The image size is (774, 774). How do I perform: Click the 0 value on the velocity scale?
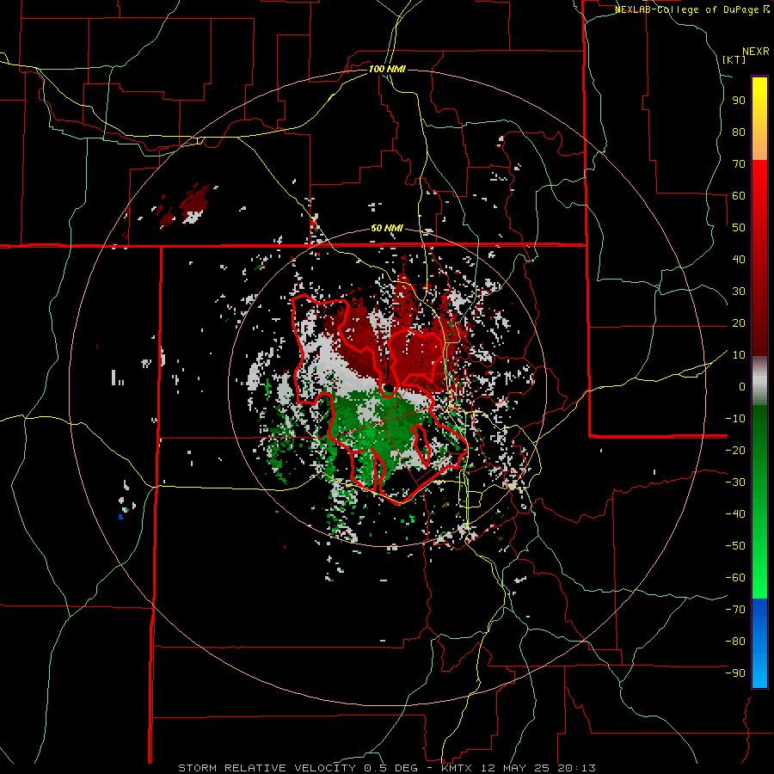(x=742, y=386)
